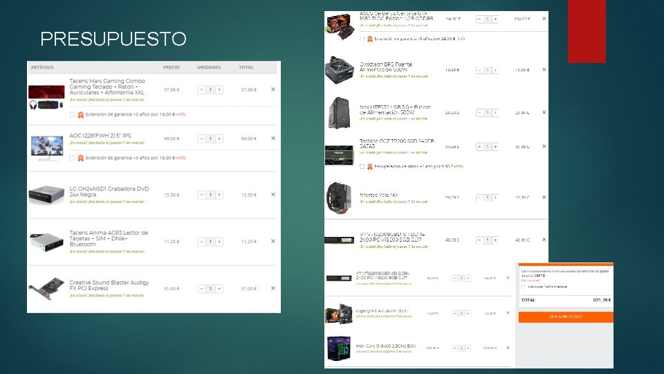Open the Tacens Mars Gaming Combo product name
This screenshot has height=374, width=664.
click(107, 87)
